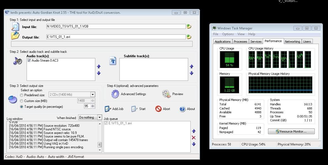Click the output file folder icon
328x165 pixels.
[x=15, y=35]
